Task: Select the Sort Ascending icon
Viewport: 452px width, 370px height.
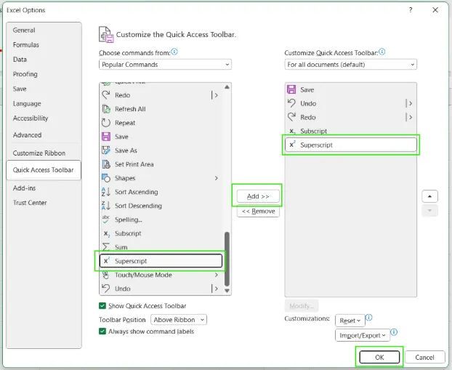Action: point(106,192)
